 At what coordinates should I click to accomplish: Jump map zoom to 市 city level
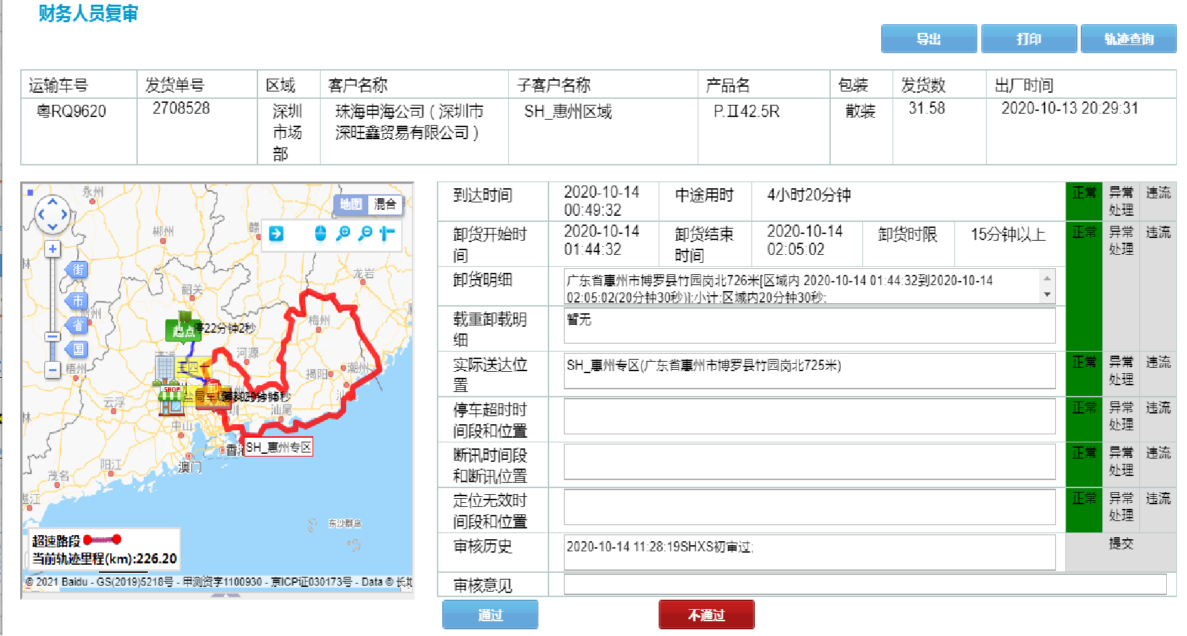click(x=78, y=301)
